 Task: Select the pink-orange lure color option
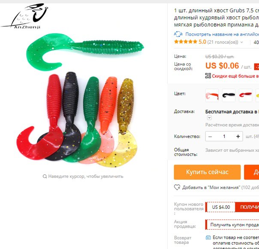212,95
